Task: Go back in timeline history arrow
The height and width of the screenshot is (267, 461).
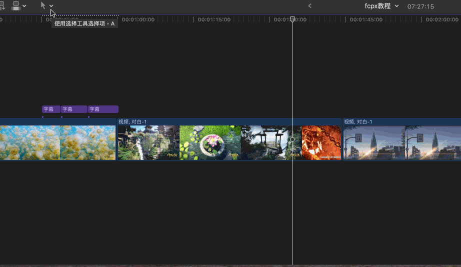Action: tap(309, 6)
